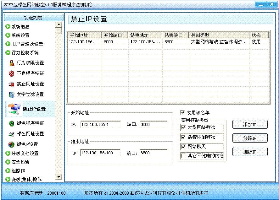Screen dimensions: 279x200
Task: Collapse the 行为控制系统 section
Action: [x=8, y=53]
